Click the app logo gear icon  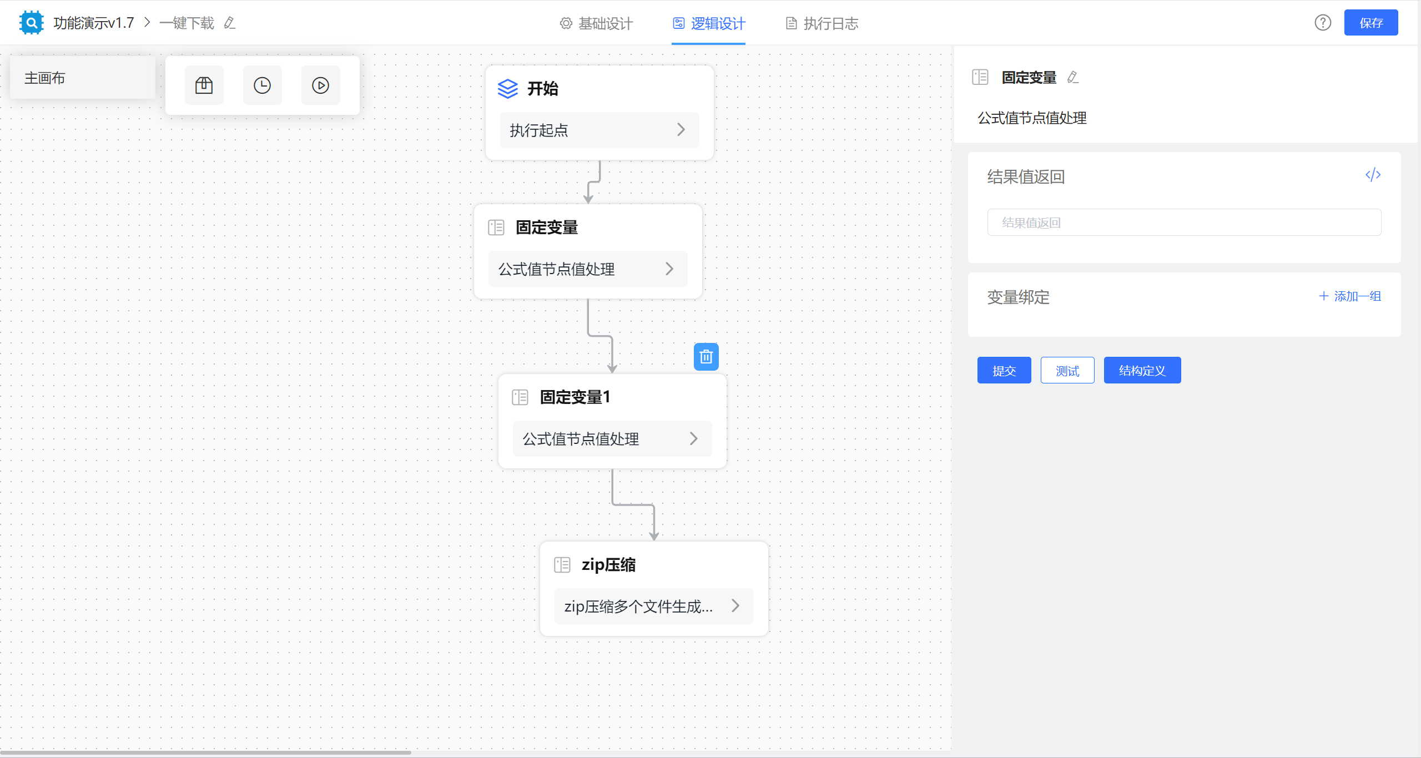31,22
